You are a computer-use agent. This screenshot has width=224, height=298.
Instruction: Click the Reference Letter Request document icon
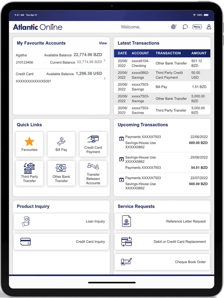coord(126,221)
